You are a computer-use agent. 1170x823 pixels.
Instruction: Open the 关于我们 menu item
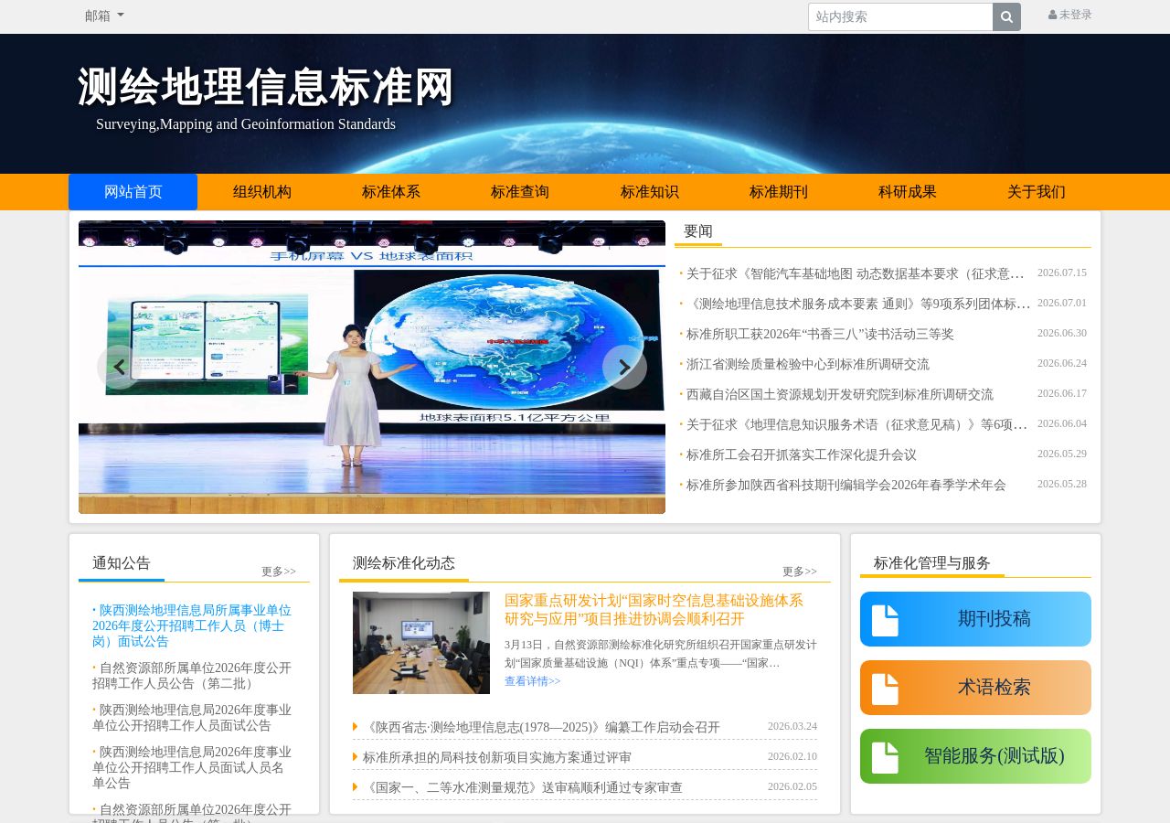[x=1037, y=192]
